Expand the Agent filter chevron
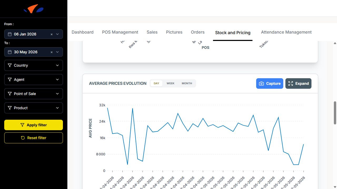 [57, 80]
